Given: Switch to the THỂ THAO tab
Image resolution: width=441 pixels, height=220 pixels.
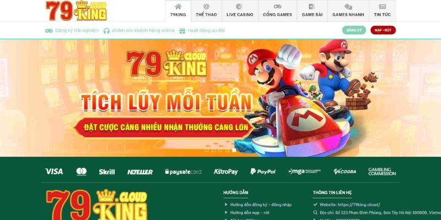Looking at the screenshot, I should [x=206, y=11].
